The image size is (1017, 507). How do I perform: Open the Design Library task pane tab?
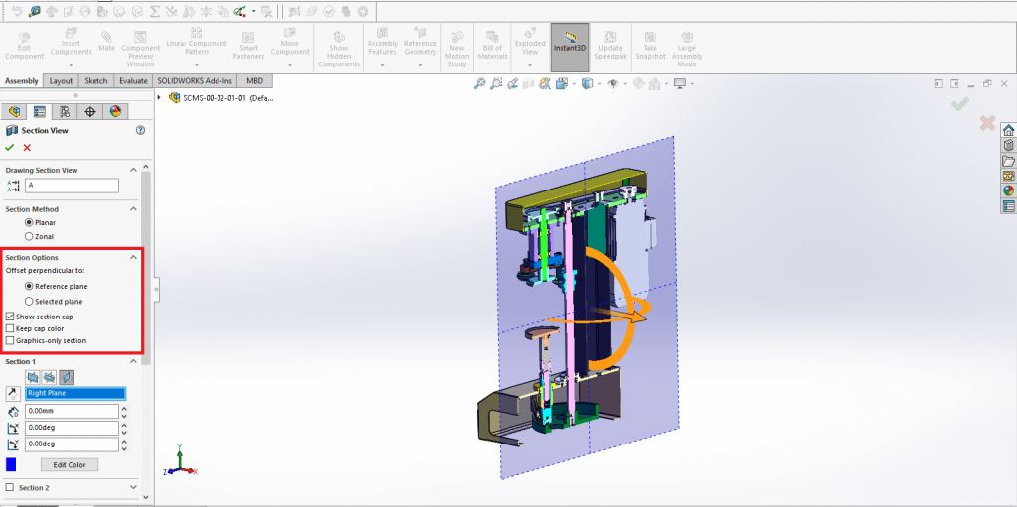(x=1008, y=145)
